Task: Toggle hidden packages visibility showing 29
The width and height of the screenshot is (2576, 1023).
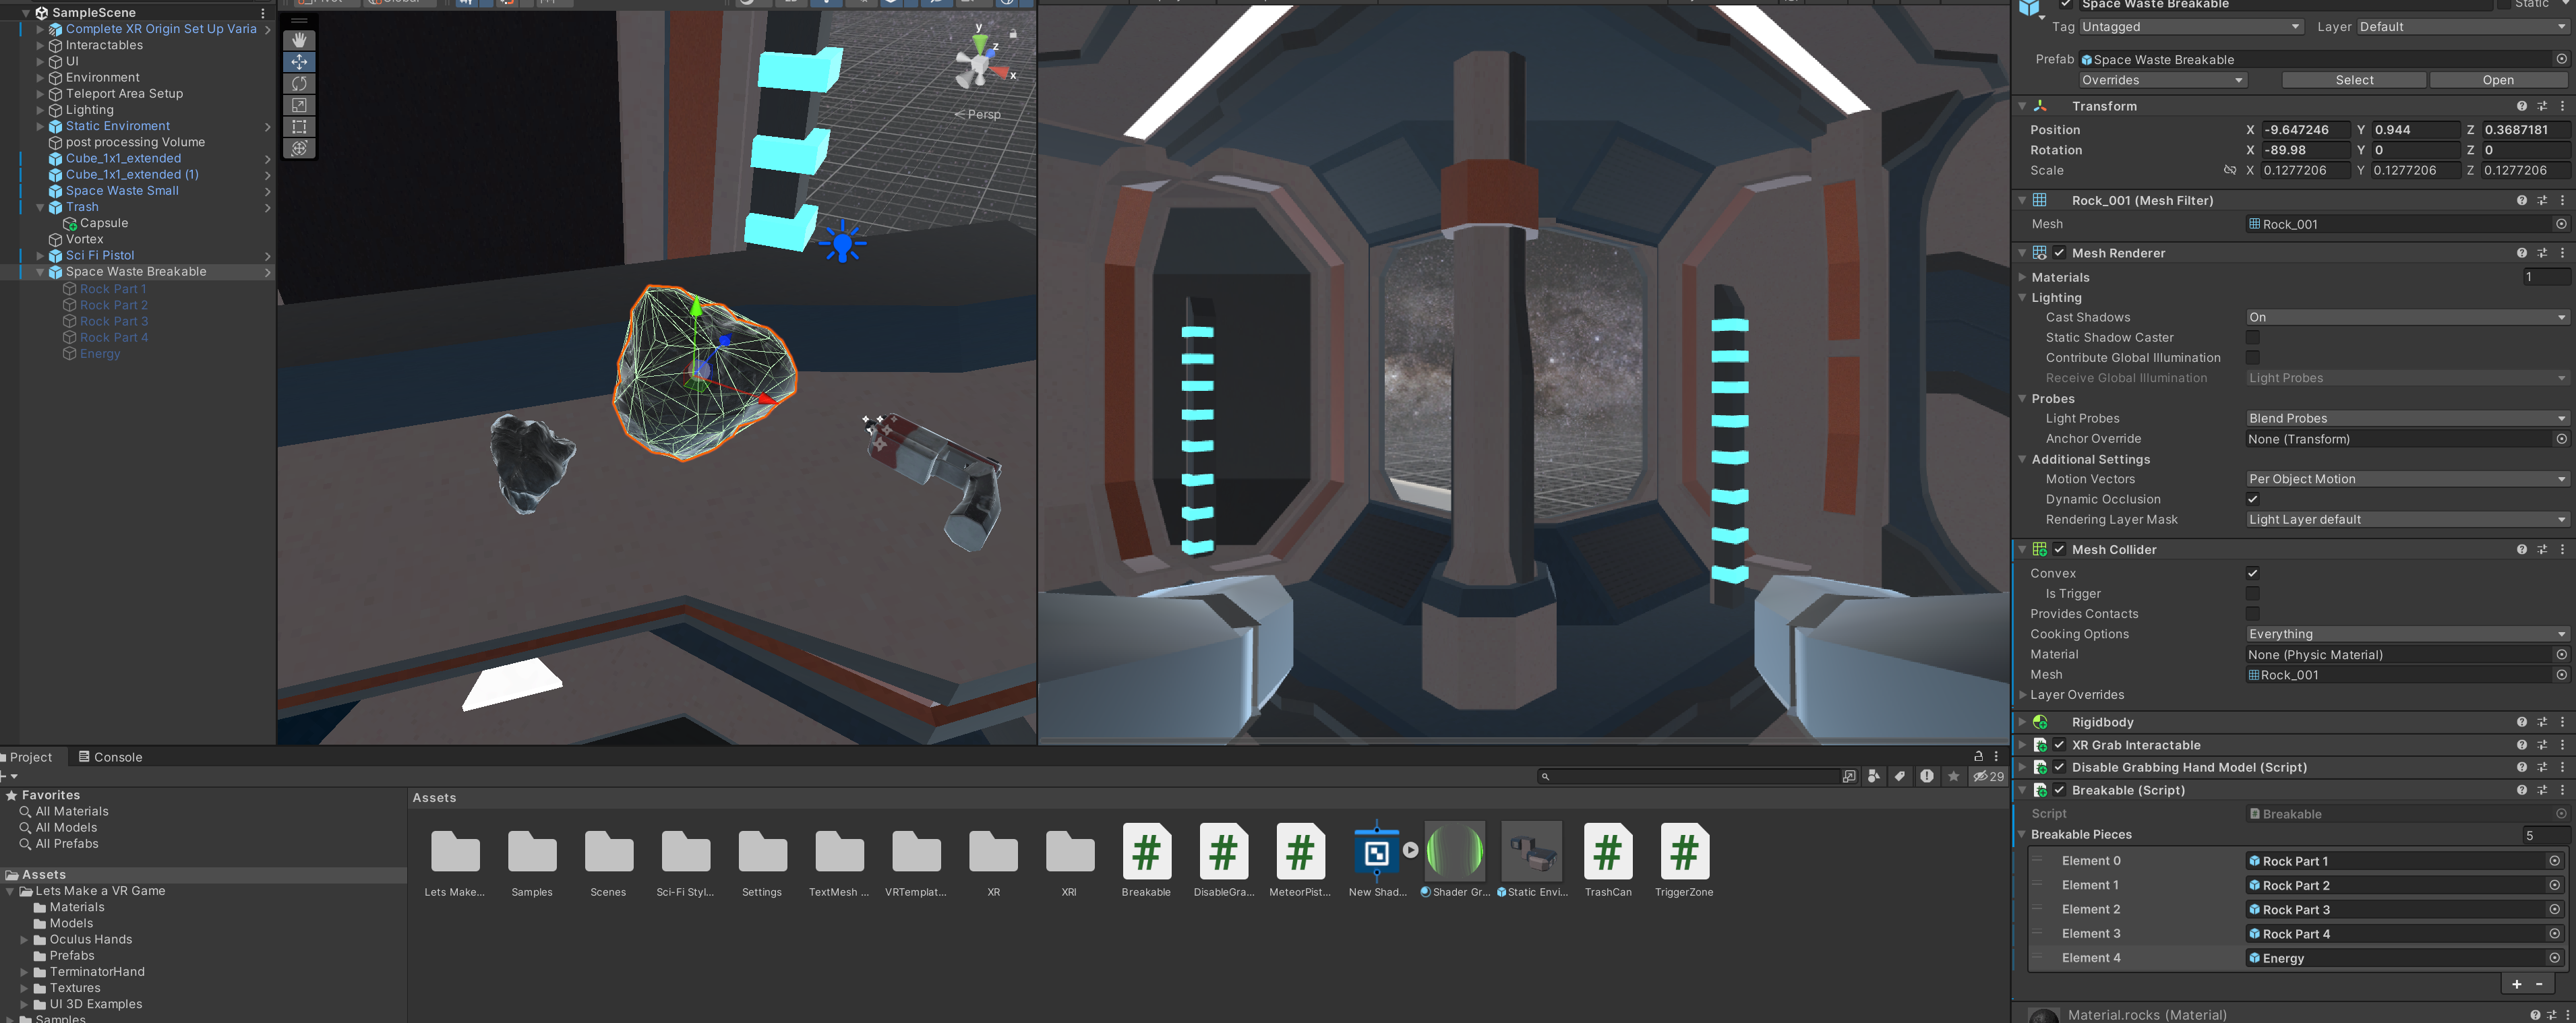Action: pyautogui.click(x=1987, y=776)
